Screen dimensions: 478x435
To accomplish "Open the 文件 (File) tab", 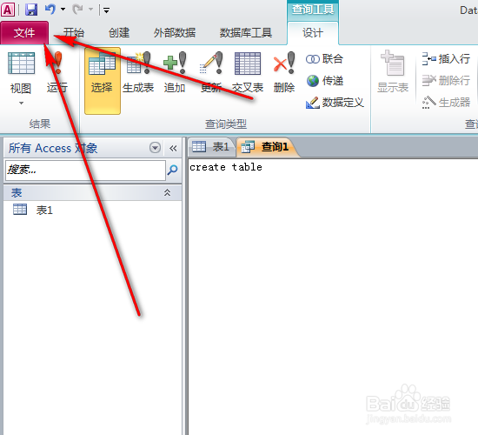I will point(24,33).
